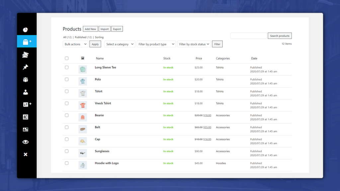Click the Categories column header
340x191 pixels.
223,58
